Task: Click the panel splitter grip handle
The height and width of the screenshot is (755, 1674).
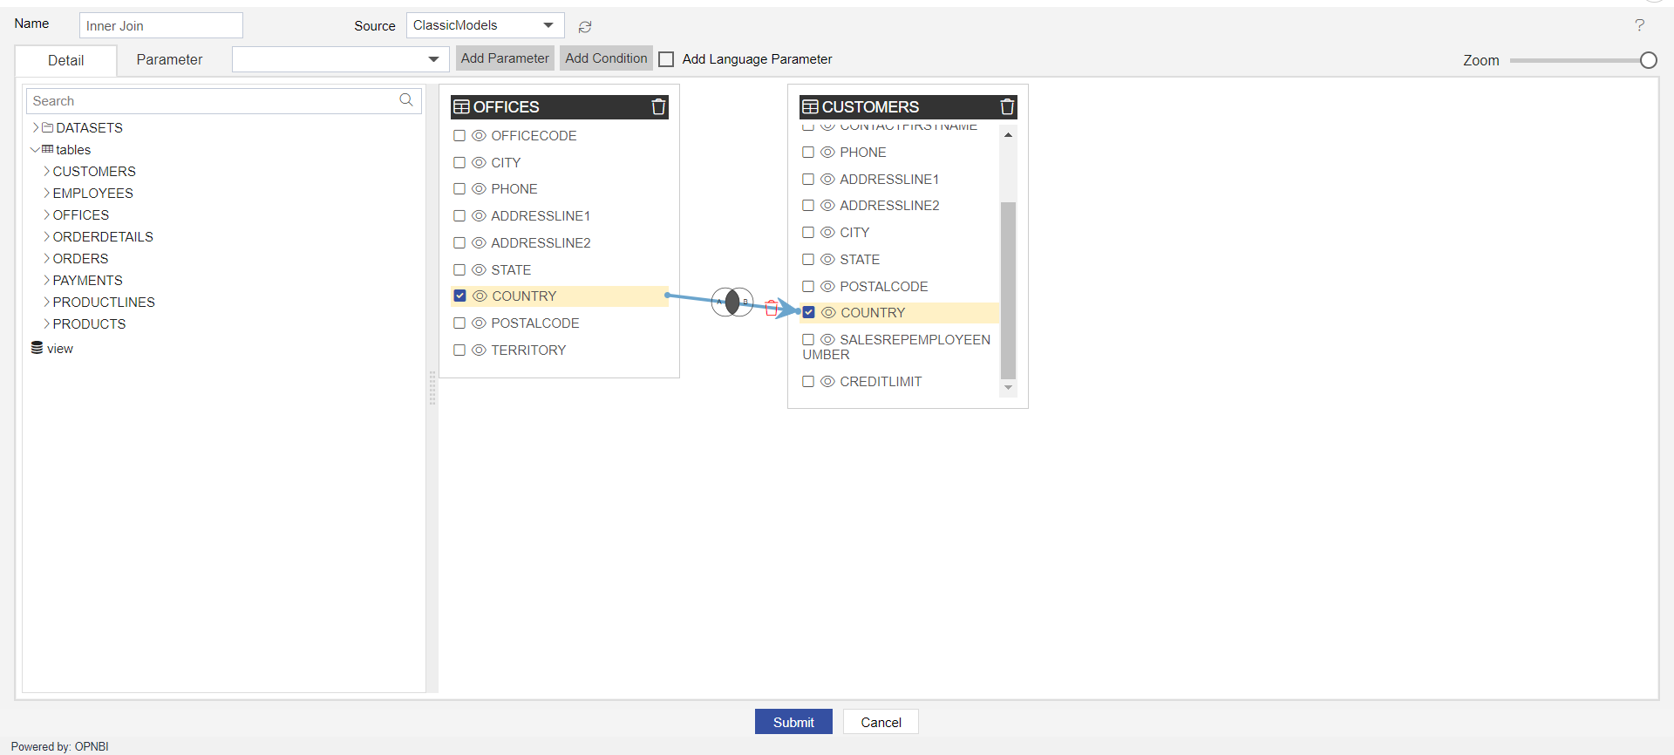Action: 432,388
